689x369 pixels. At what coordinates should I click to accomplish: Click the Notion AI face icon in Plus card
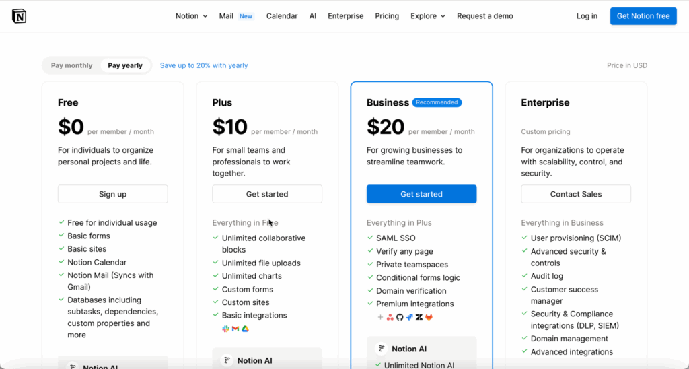pyautogui.click(x=227, y=361)
